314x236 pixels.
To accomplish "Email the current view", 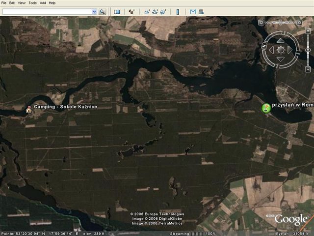I will coord(193,11).
